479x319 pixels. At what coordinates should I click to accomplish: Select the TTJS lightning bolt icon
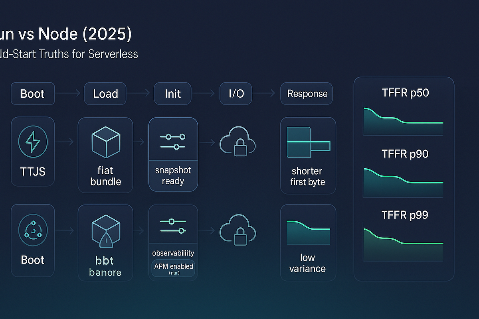pyautogui.click(x=32, y=141)
